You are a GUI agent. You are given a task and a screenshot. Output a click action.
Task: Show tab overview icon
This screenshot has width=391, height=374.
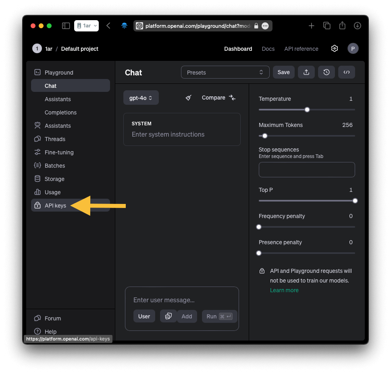[327, 26]
